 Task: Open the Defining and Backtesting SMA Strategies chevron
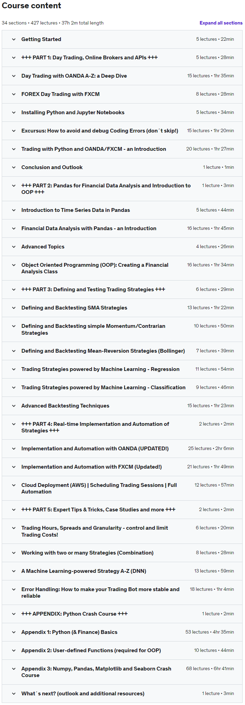(14, 308)
